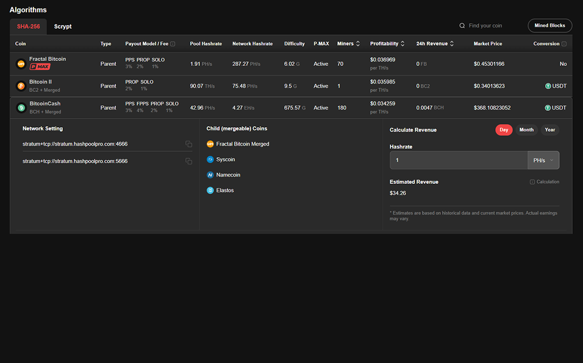Copy the stratum port 4666 address
Image resolution: width=583 pixels, height=363 pixels.
[x=189, y=144]
